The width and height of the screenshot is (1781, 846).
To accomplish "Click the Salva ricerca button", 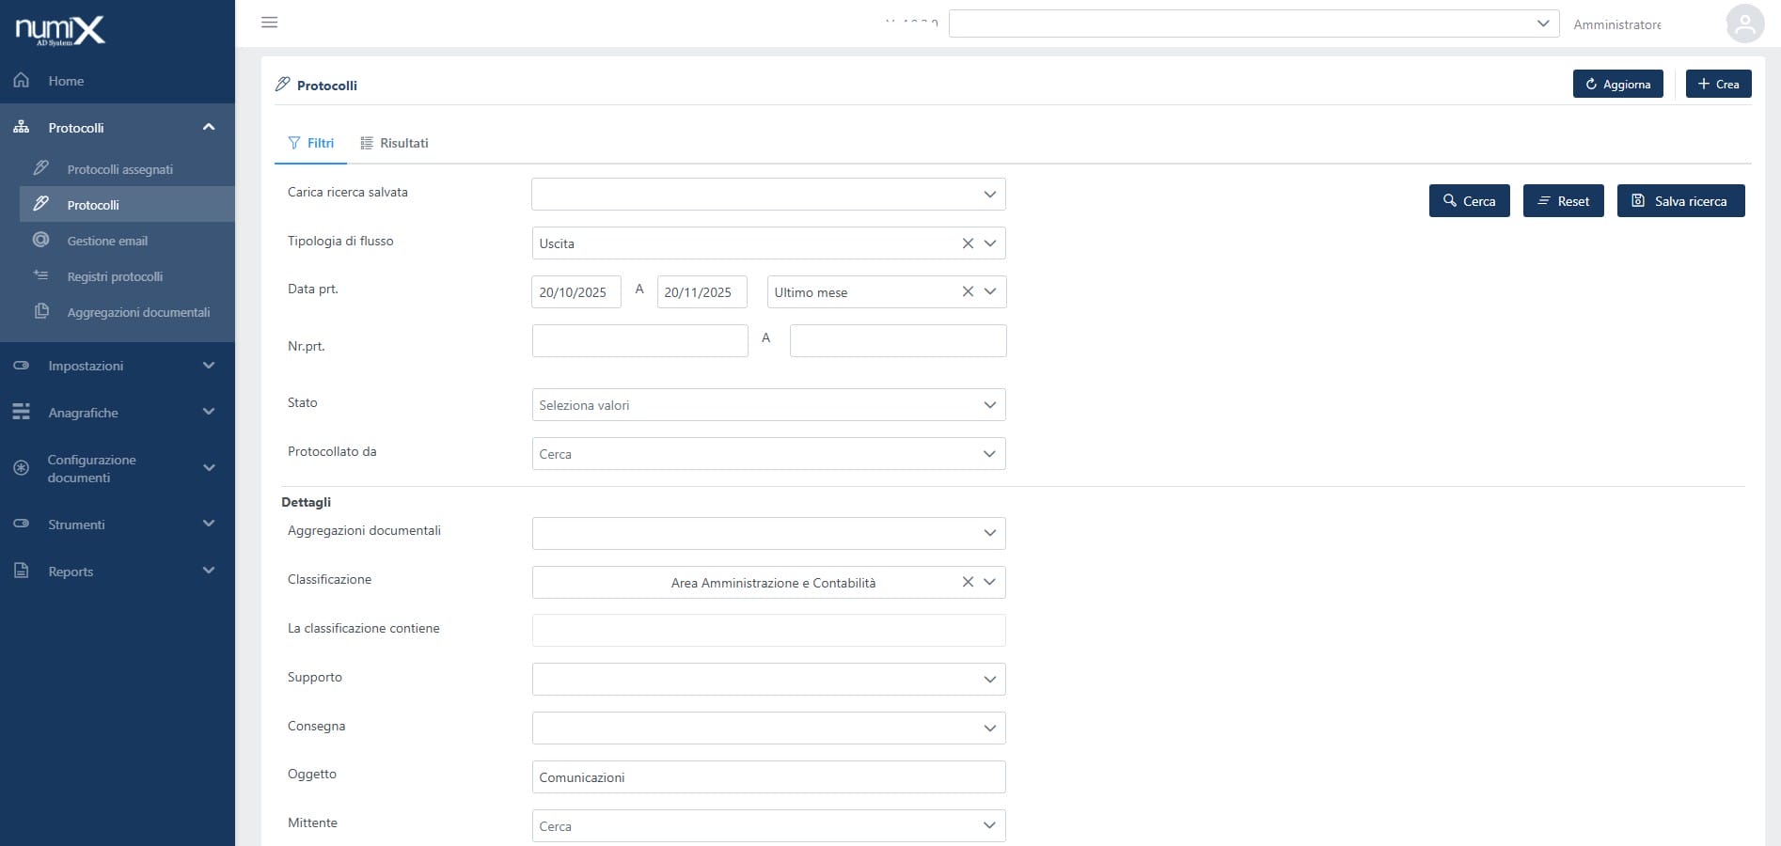I will tap(1679, 201).
